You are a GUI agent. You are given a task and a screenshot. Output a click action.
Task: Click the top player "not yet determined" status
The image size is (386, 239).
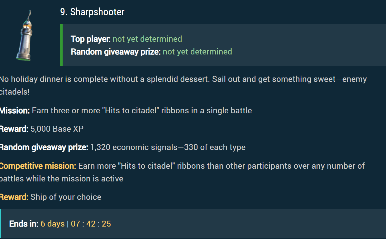click(147, 39)
